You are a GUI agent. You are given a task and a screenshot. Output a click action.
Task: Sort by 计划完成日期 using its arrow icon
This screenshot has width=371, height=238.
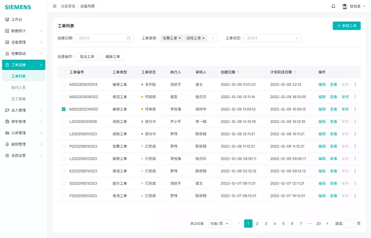[295, 72]
